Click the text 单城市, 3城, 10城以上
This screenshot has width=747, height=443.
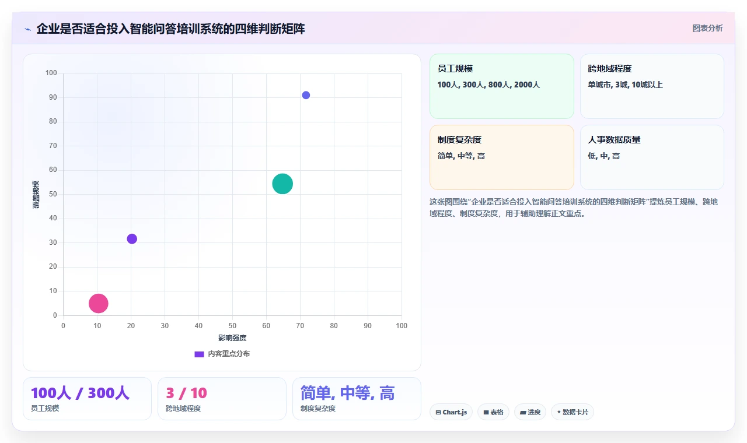(625, 85)
